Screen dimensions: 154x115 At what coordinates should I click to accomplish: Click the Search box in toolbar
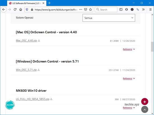(x=106, y=10)
